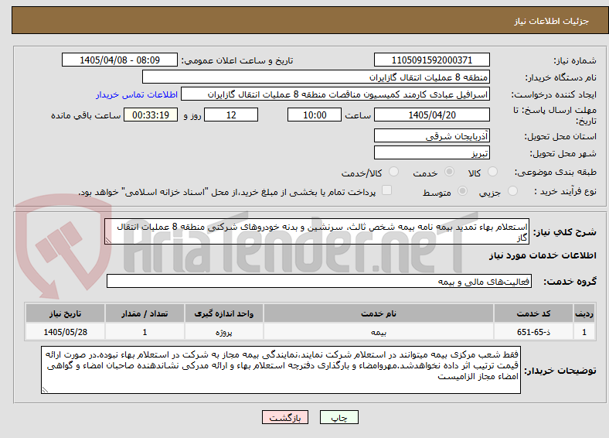Image resolution: width=609 pixels, height=438 pixels.
Task: Click the deadline time field 10:00
Action: click(315, 115)
